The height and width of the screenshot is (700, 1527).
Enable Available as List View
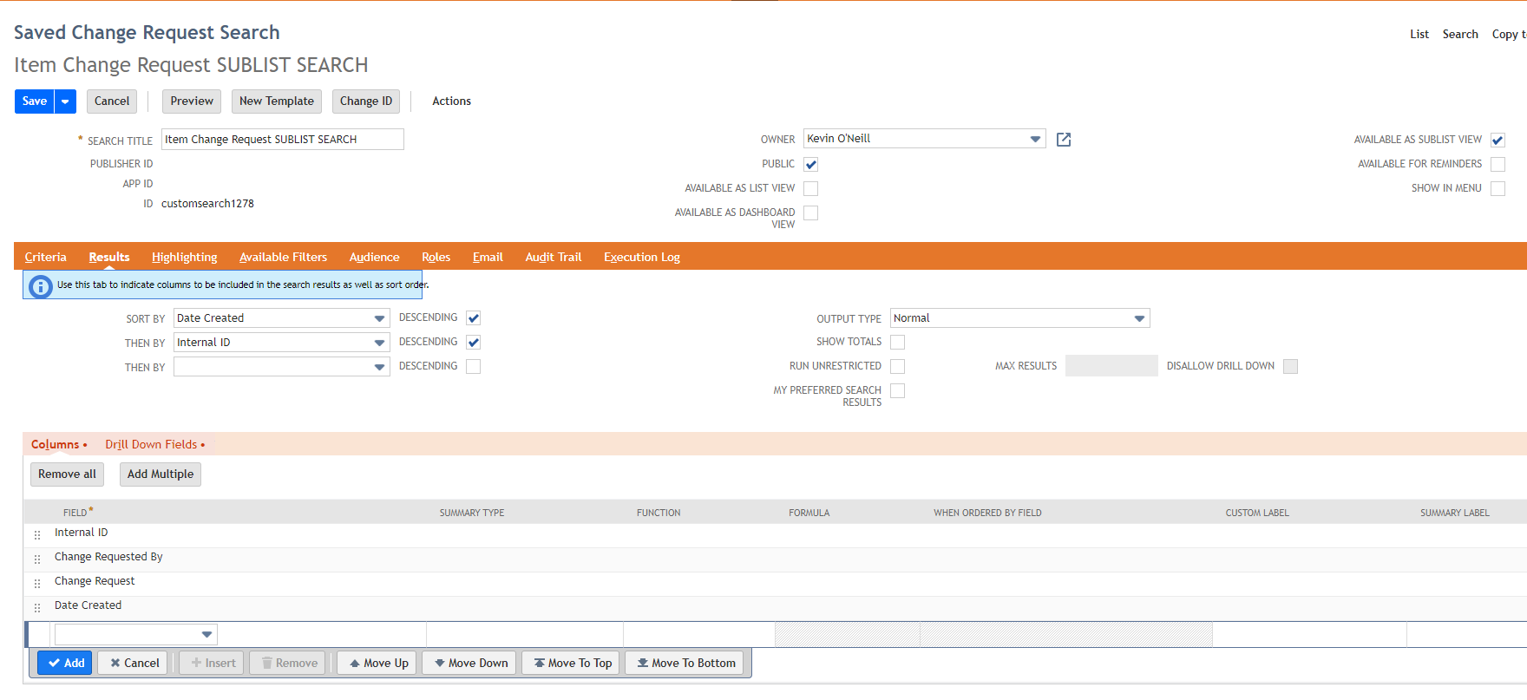(x=811, y=189)
